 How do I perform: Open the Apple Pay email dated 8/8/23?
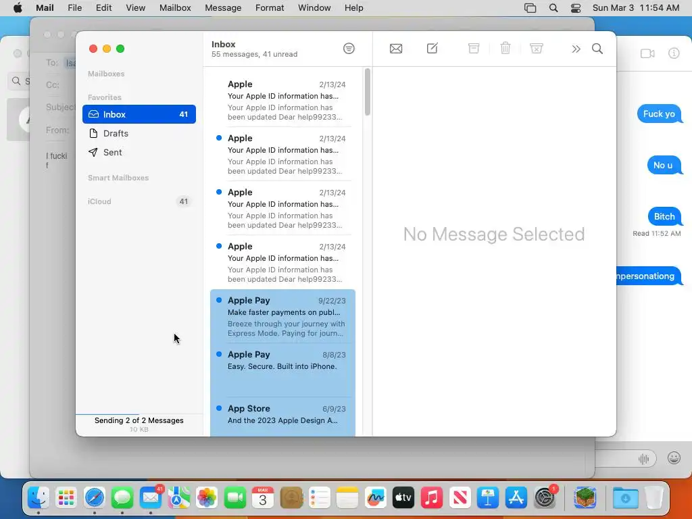(x=283, y=370)
